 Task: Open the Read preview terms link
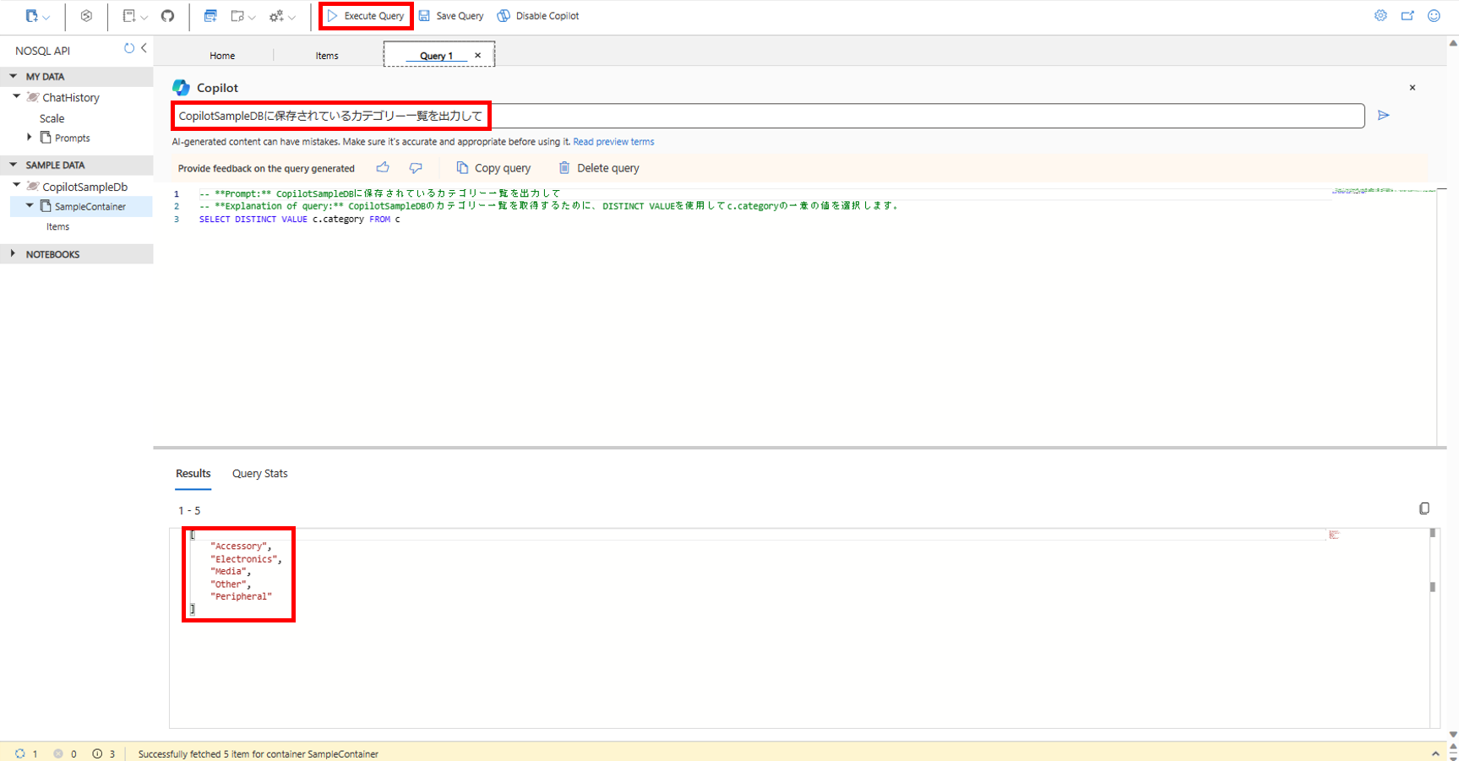pos(613,142)
